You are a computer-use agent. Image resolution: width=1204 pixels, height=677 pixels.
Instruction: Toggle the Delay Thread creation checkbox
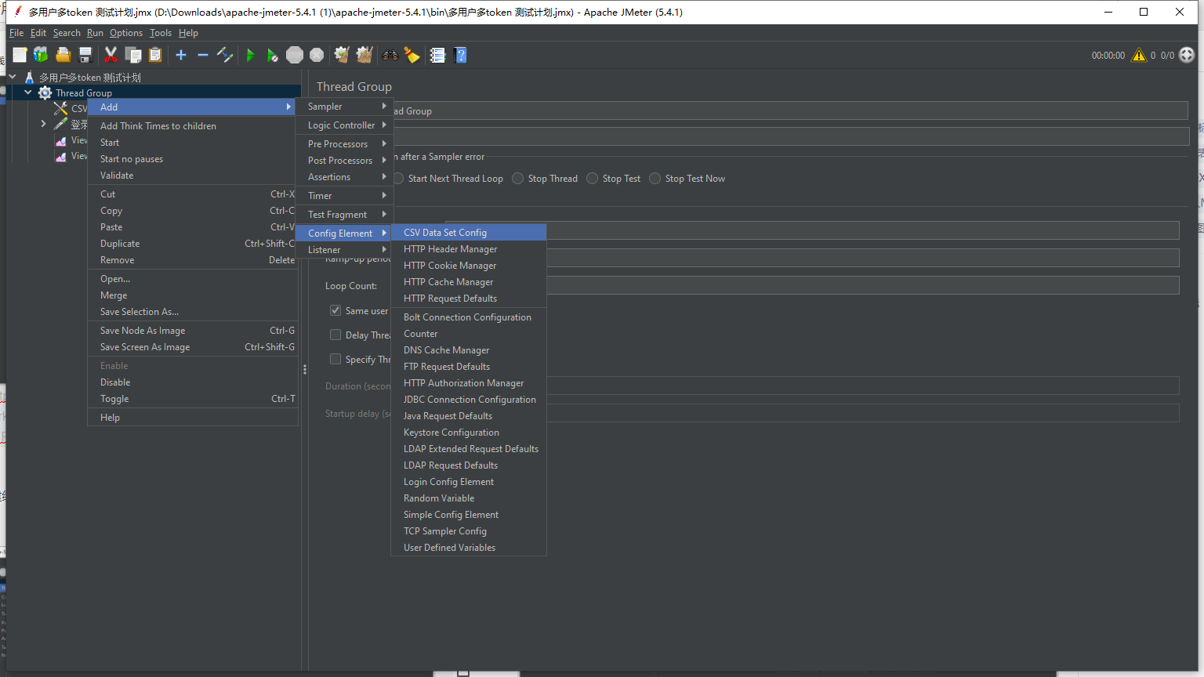(335, 335)
